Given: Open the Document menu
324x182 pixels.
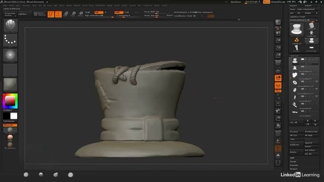Looking at the screenshot, I should coord(26,6).
